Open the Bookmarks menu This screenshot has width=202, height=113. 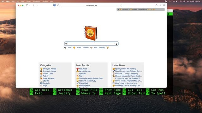point(37,1)
